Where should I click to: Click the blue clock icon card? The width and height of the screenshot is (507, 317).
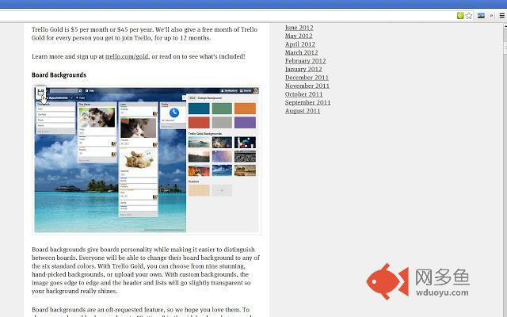[174, 113]
